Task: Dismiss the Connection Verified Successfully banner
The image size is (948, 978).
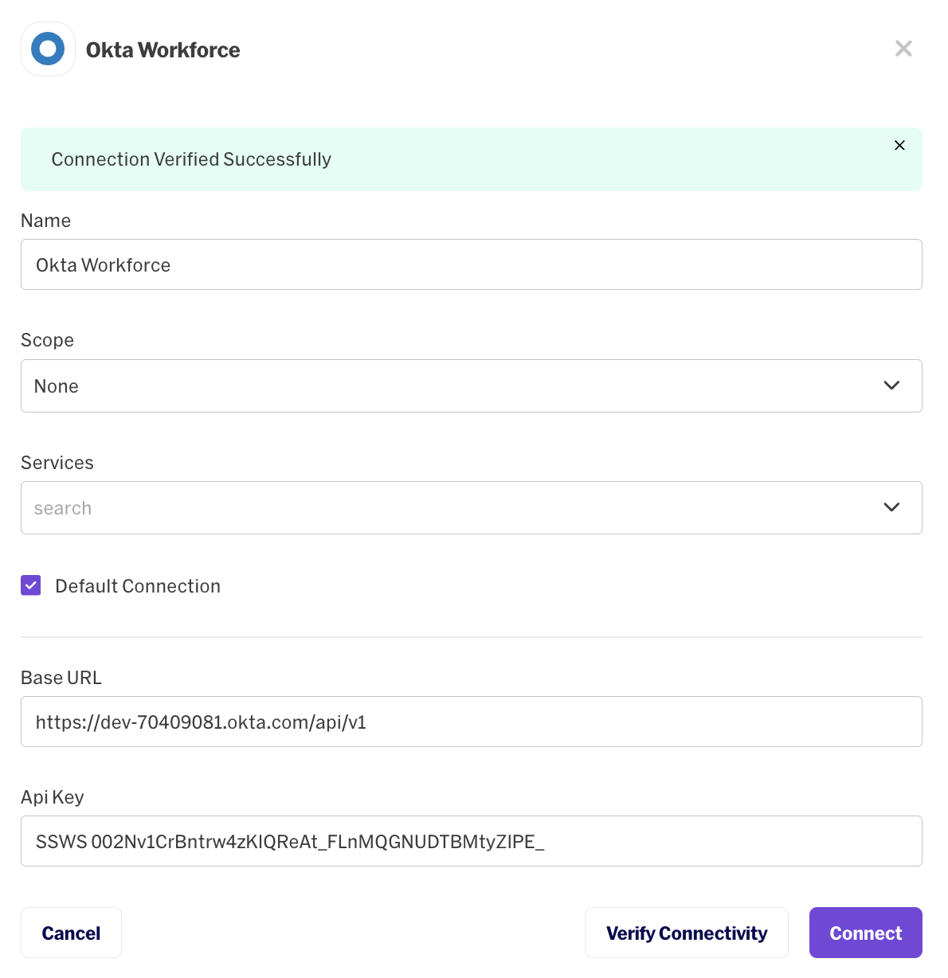Action: [x=899, y=145]
